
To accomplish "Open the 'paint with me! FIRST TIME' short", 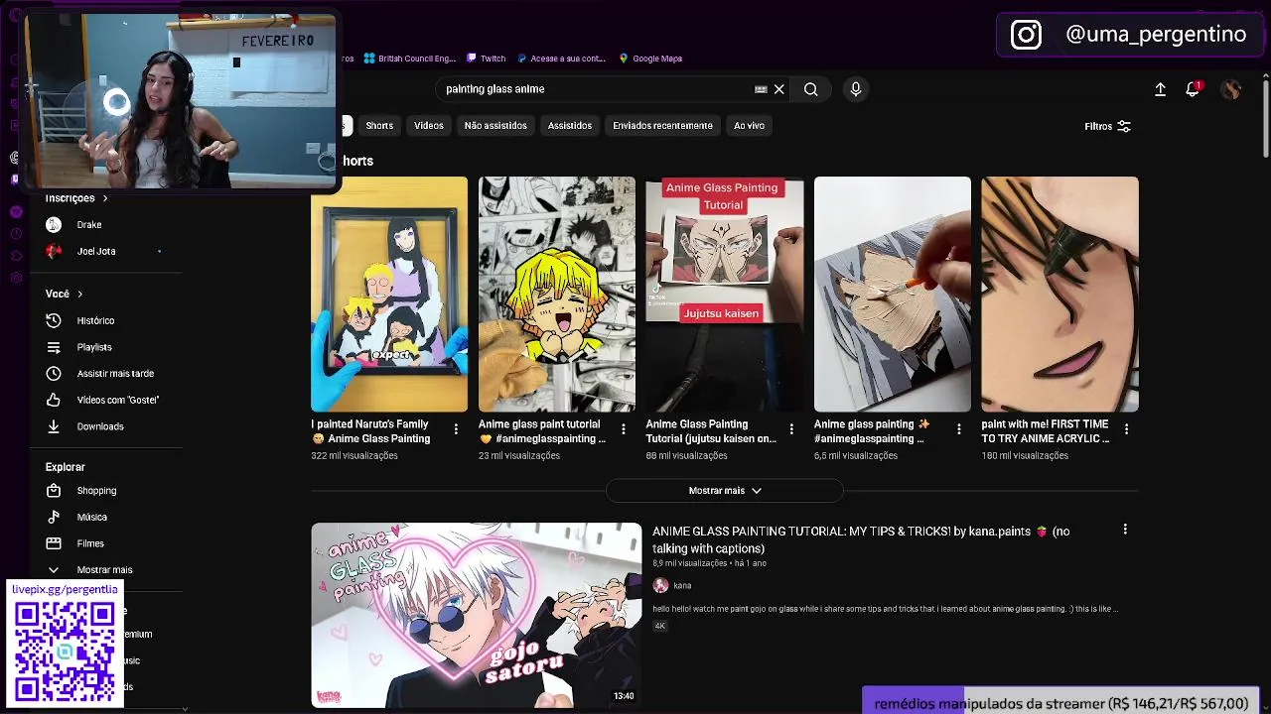I will (1059, 295).
